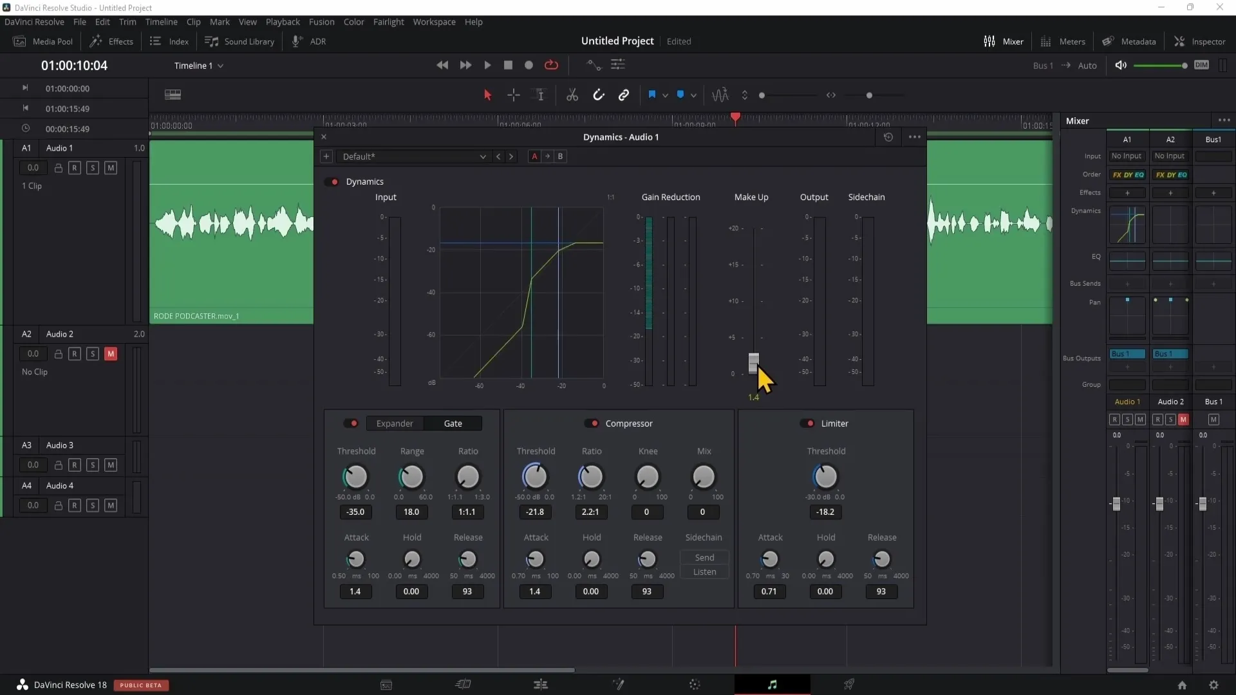Click the ADR icon in toolbar
Image resolution: width=1236 pixels, height=695 pixels.
[296, 41]
